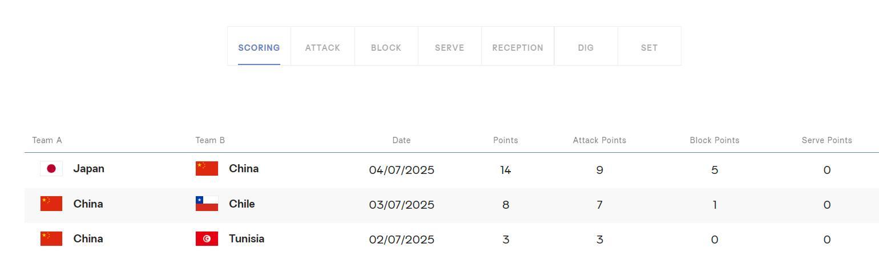Show the Reception tab

[518, 48]
